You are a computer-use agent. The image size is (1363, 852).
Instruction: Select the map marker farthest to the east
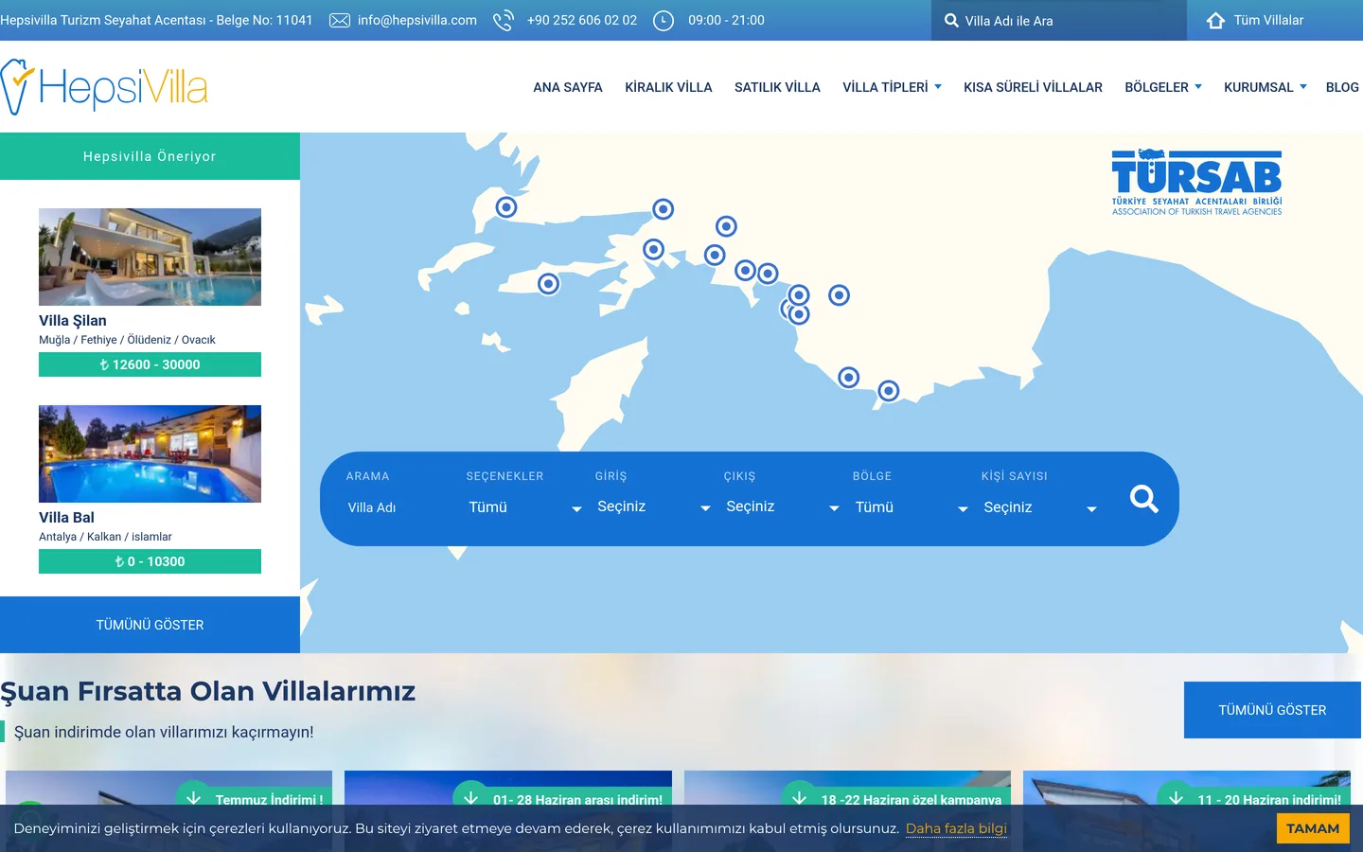coord(888,391)
